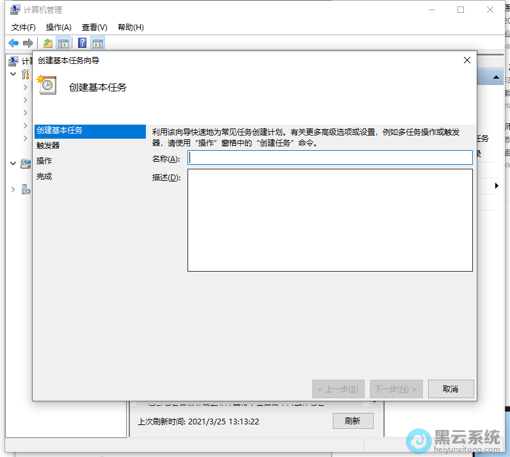Click the 取消 button in the wizard

(450, 389)
